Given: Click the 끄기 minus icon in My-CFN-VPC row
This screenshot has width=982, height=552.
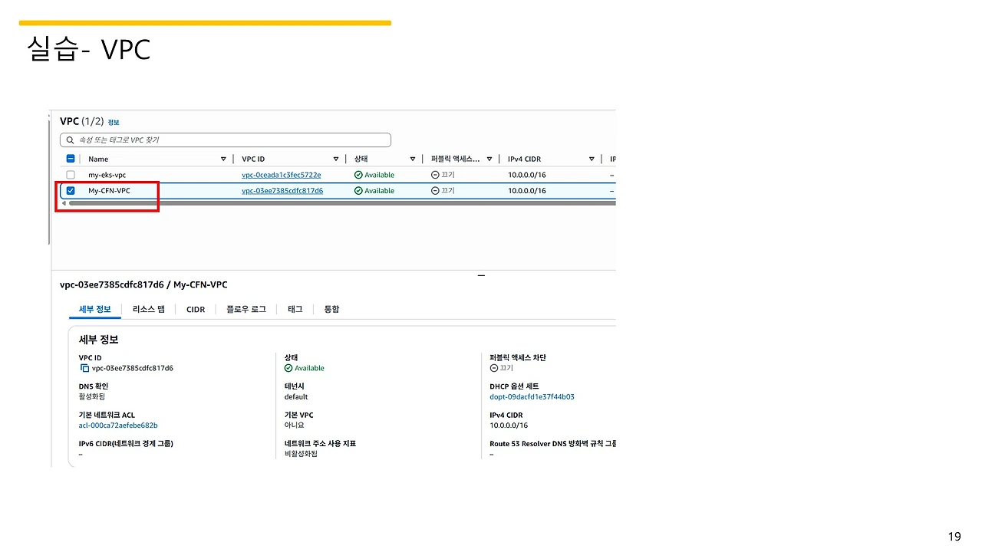Looking at the screenshot, I should [435, 191].
